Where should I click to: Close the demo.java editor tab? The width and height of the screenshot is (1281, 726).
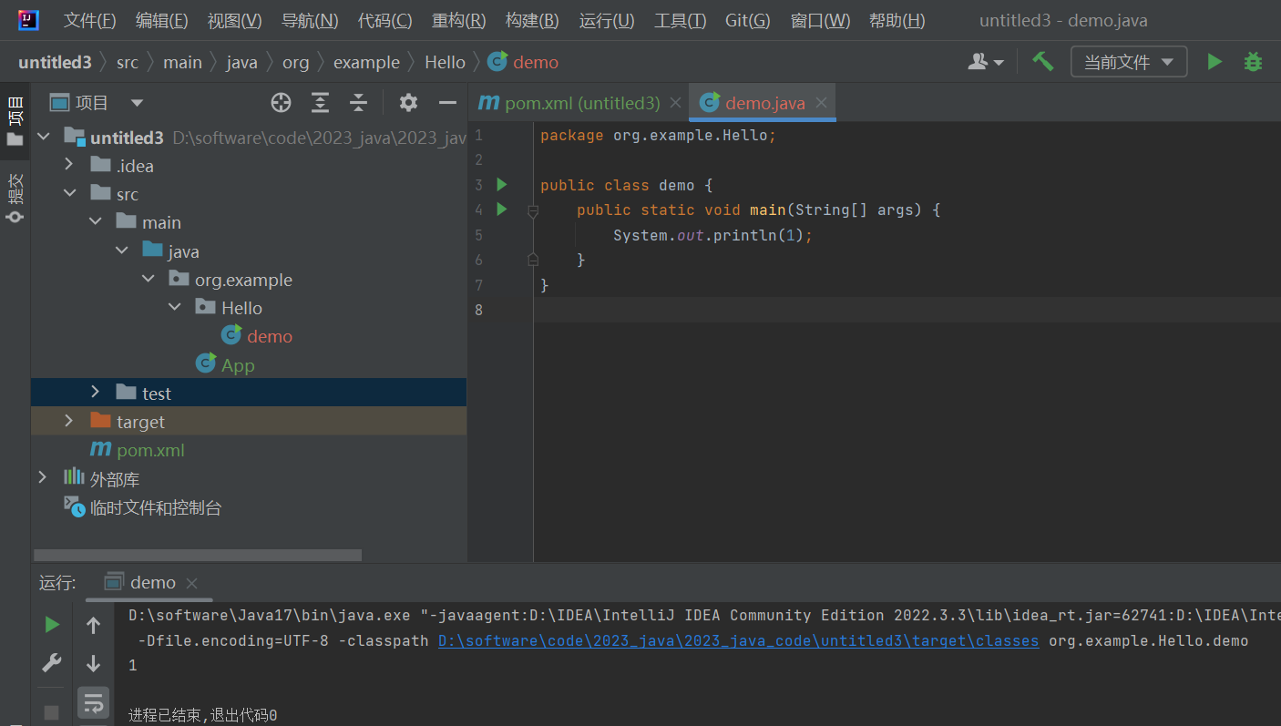coord(821,103)
